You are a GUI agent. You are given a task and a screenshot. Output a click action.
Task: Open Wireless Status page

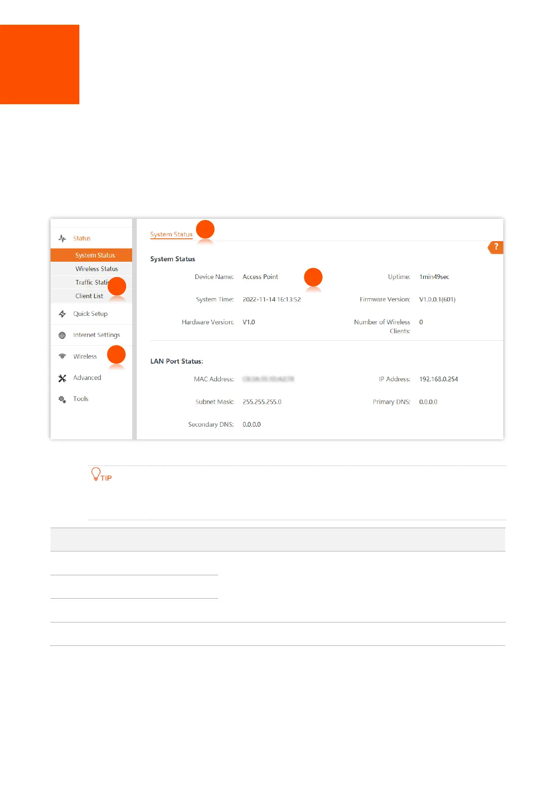(91, 269)
